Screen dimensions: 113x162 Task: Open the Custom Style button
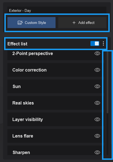[31, 23]
